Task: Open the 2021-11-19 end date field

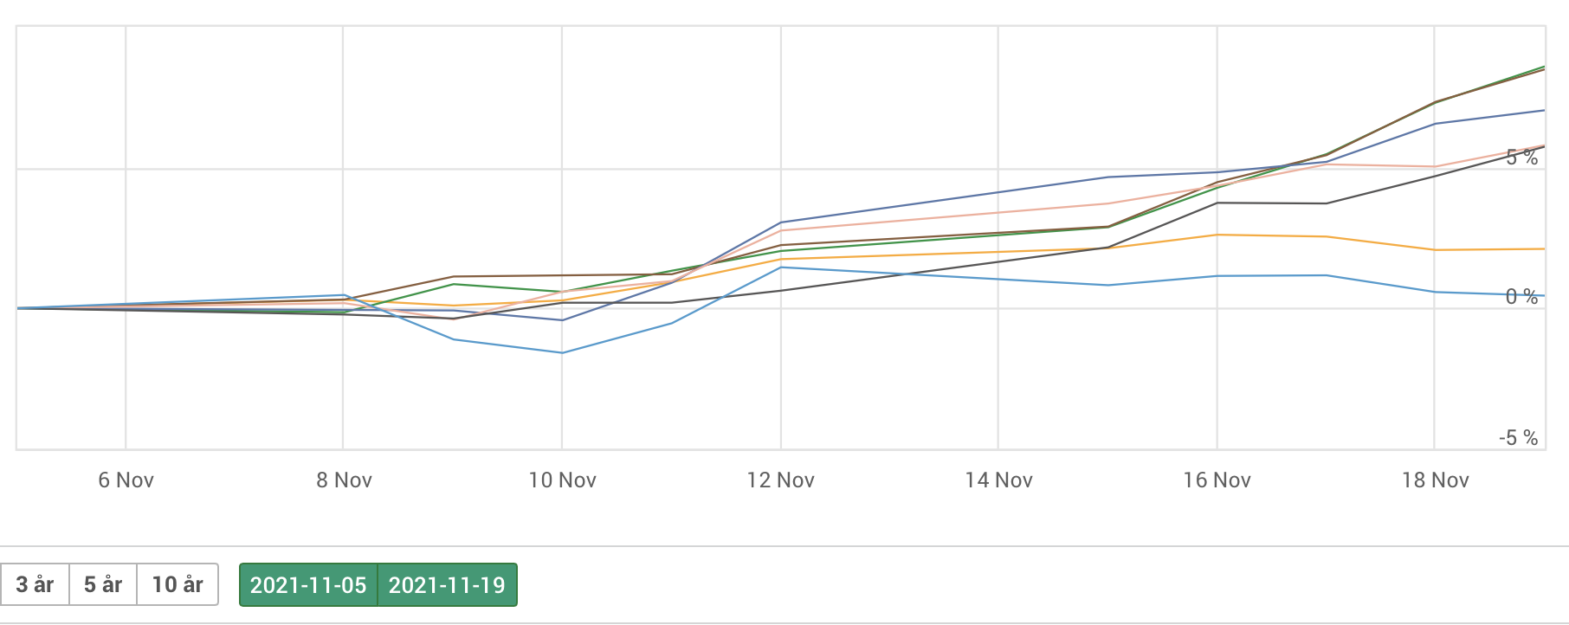Action: point(447,585)
